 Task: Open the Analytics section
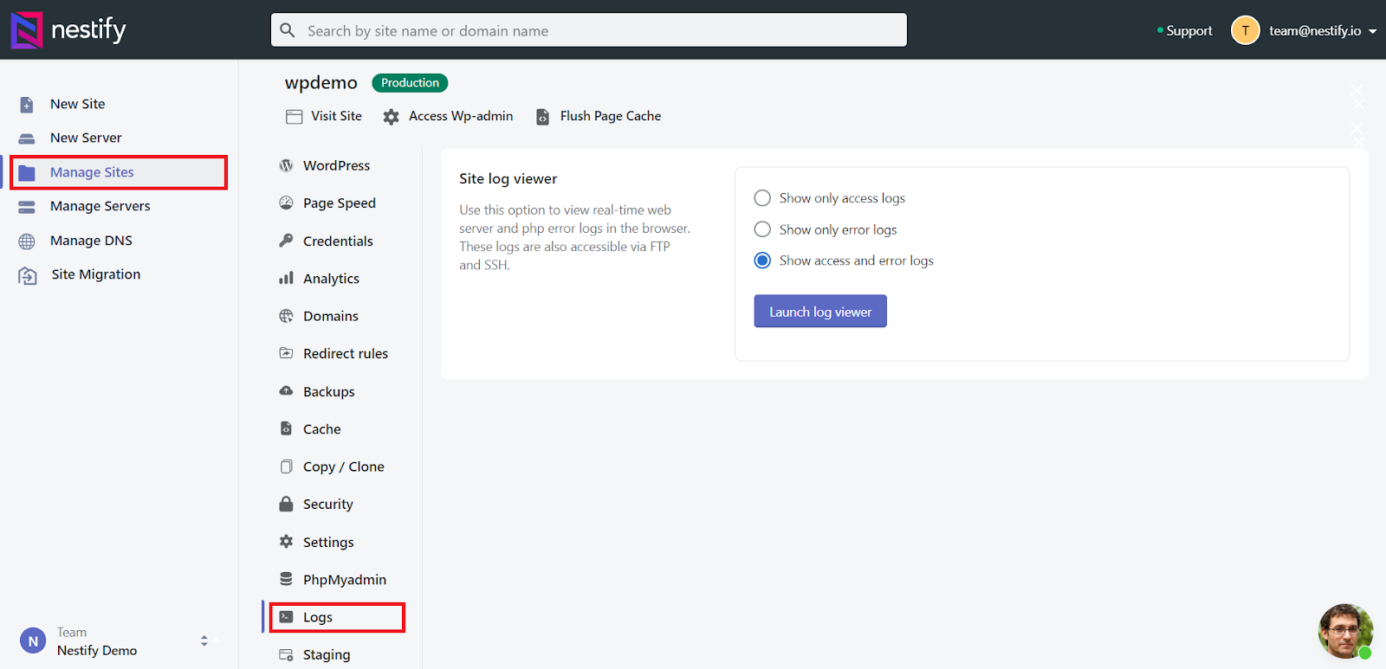tap(331, 279)
